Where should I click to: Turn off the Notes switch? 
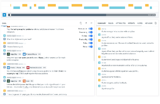(x=91, y=46)
